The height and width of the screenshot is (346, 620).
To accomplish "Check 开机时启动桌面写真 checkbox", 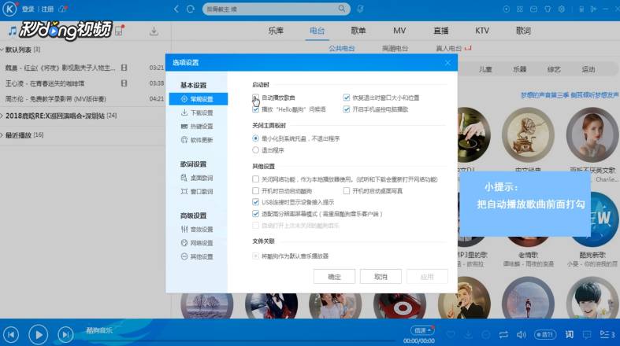I will [x=347, y=191].
